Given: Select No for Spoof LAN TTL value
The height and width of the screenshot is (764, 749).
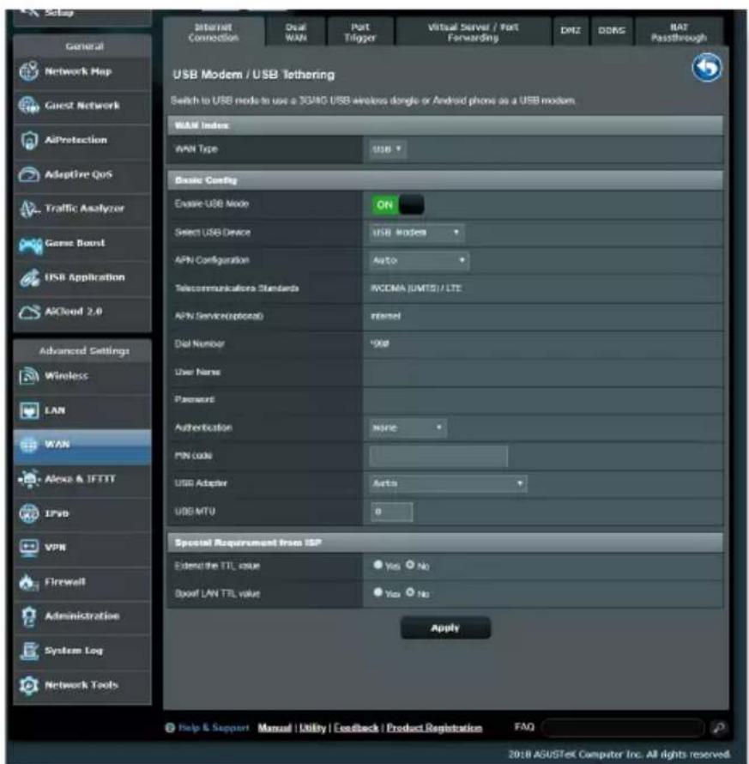Looking at the screenshot, I should point(410,592).
